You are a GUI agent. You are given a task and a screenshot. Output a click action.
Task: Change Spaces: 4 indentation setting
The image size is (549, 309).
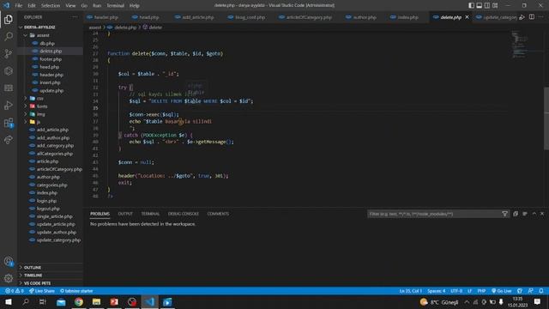click(x=437, y=291)
